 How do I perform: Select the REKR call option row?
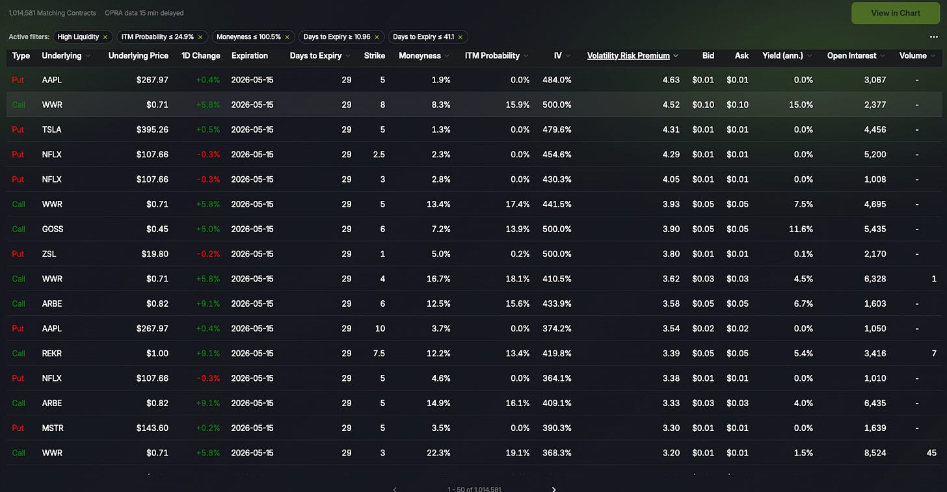click(473, 354)
